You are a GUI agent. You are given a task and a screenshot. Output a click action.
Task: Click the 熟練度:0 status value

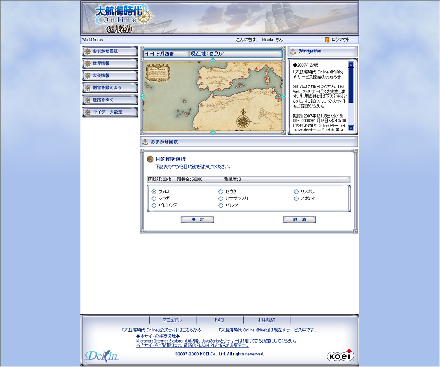pyautogui.click(x=232, y=179)
